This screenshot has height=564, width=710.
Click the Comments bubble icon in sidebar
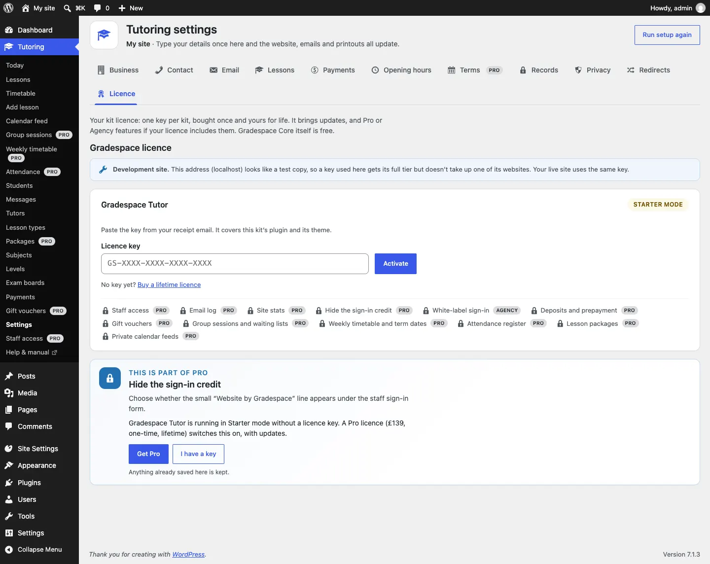pos(9,426)
